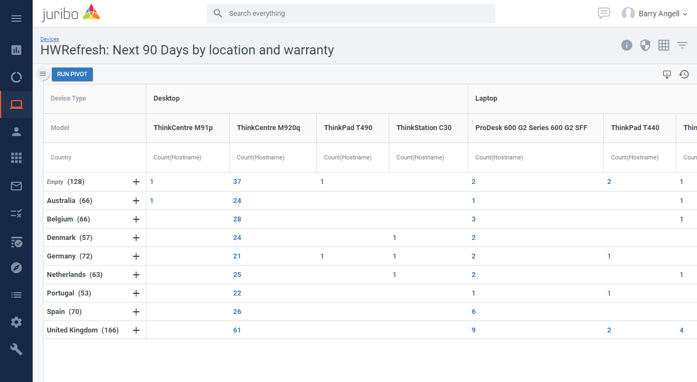Click in the Search everything field
The image size is (697, 382).
[351, 14]
